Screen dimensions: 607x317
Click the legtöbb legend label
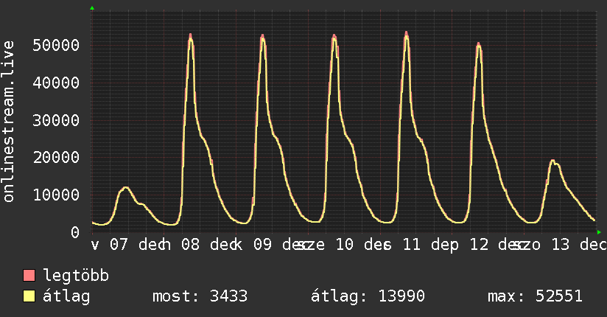point(76,276)
